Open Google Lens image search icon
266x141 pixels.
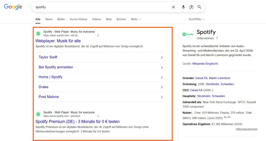coord(191,7)
